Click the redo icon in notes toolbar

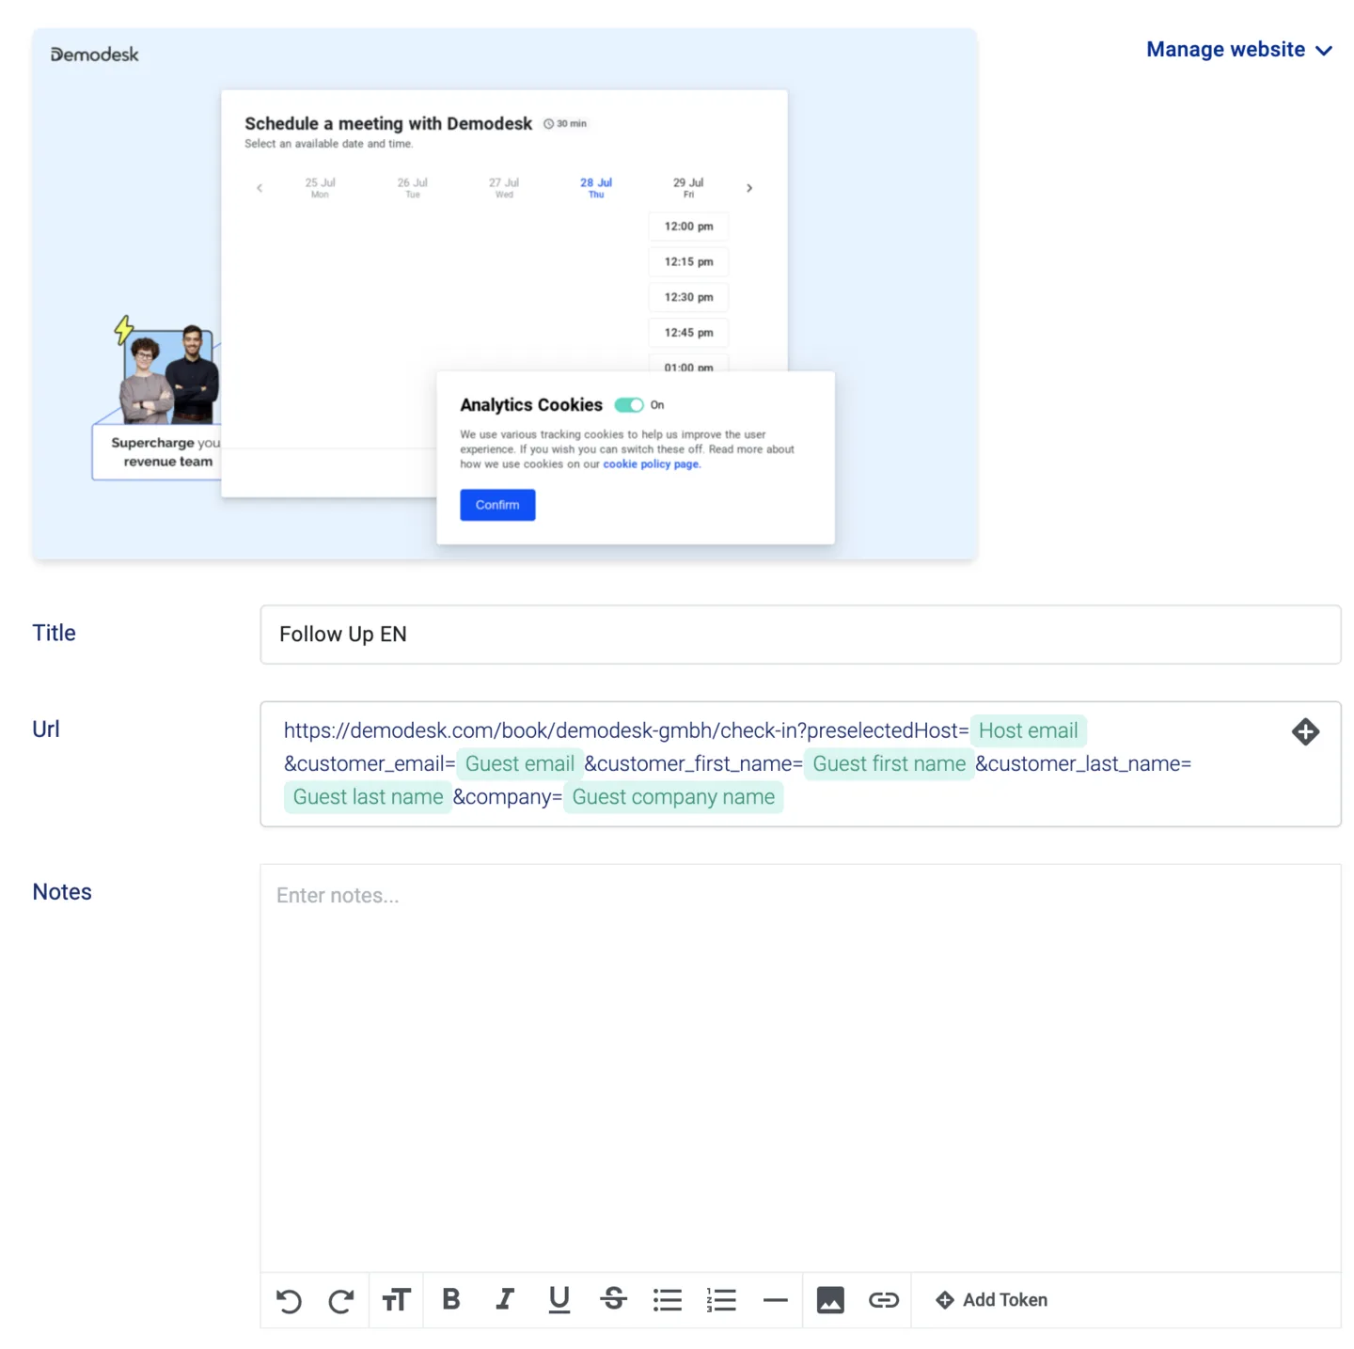[341, 1300]
